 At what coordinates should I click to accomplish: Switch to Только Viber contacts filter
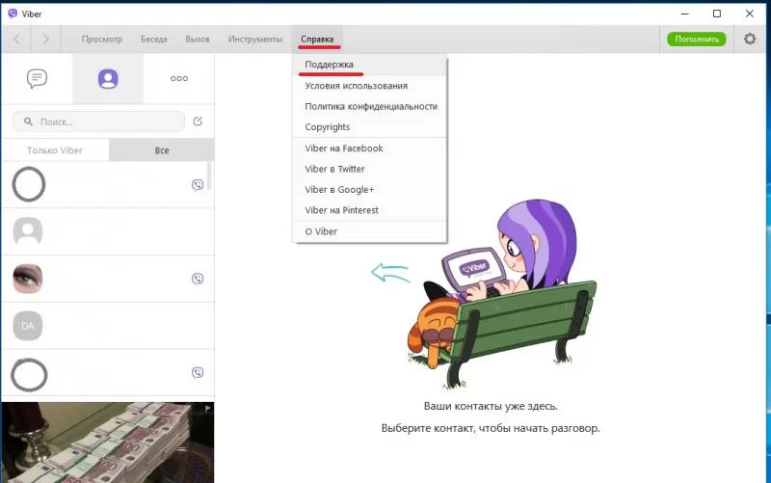click(55, 150)
